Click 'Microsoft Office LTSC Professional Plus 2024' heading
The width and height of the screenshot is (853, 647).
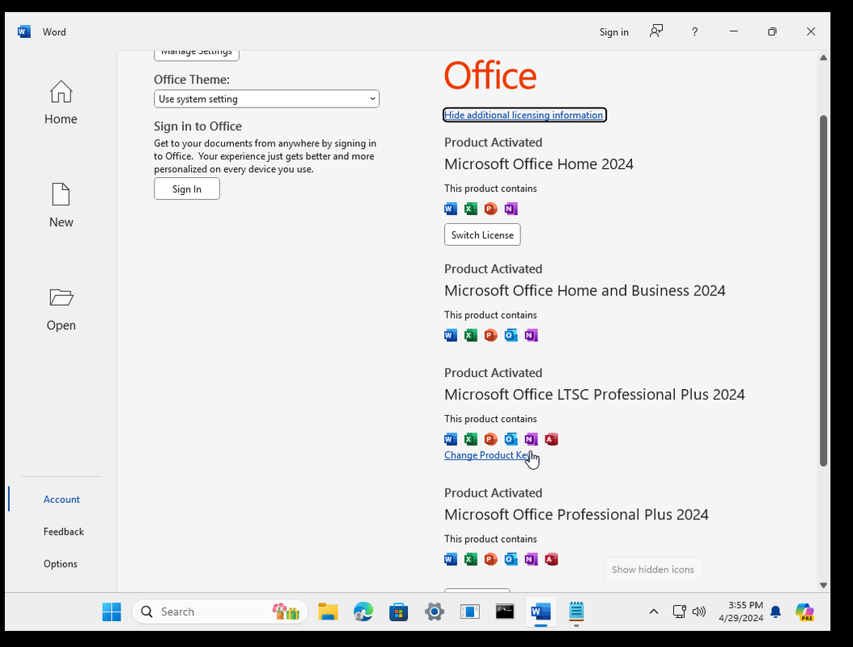pos(595,394)
